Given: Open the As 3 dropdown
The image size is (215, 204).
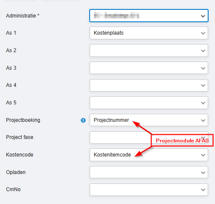Looking at the screenshot, I should click(x=149, y=68).
